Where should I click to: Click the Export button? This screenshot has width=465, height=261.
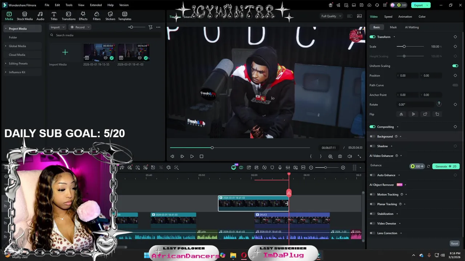421,5
